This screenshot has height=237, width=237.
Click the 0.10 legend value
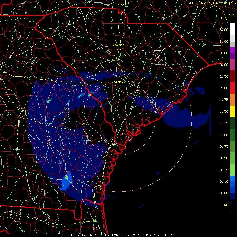tap(224, 181)
